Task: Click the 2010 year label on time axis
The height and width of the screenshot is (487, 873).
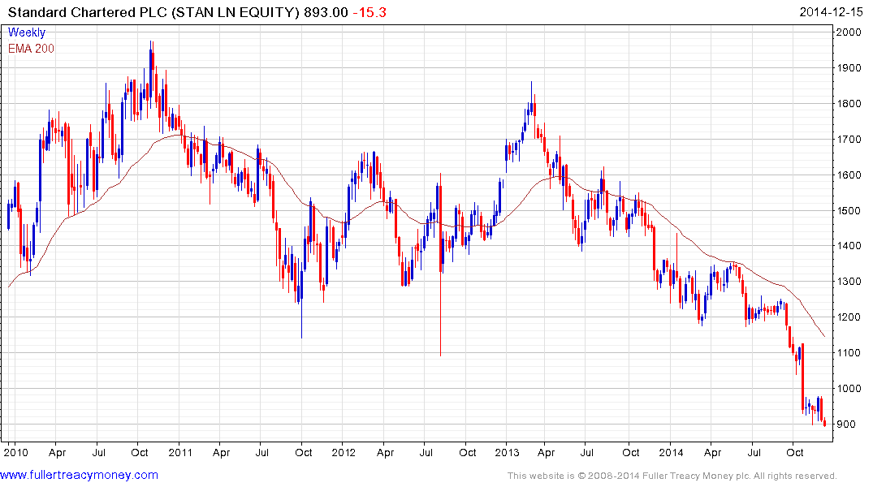Action: click(x=15, y=452)
